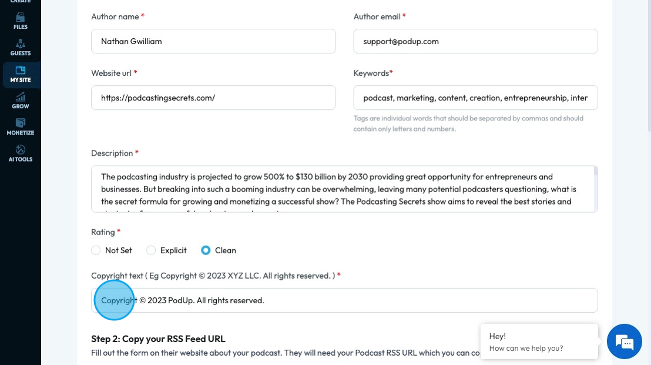Open the Files section icon

pyautogui.click(x=21, y=18)
